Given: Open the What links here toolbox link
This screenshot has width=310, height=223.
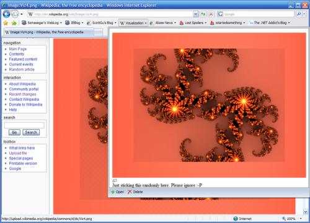Looking at the screenshot, I should tap(22, 148).
